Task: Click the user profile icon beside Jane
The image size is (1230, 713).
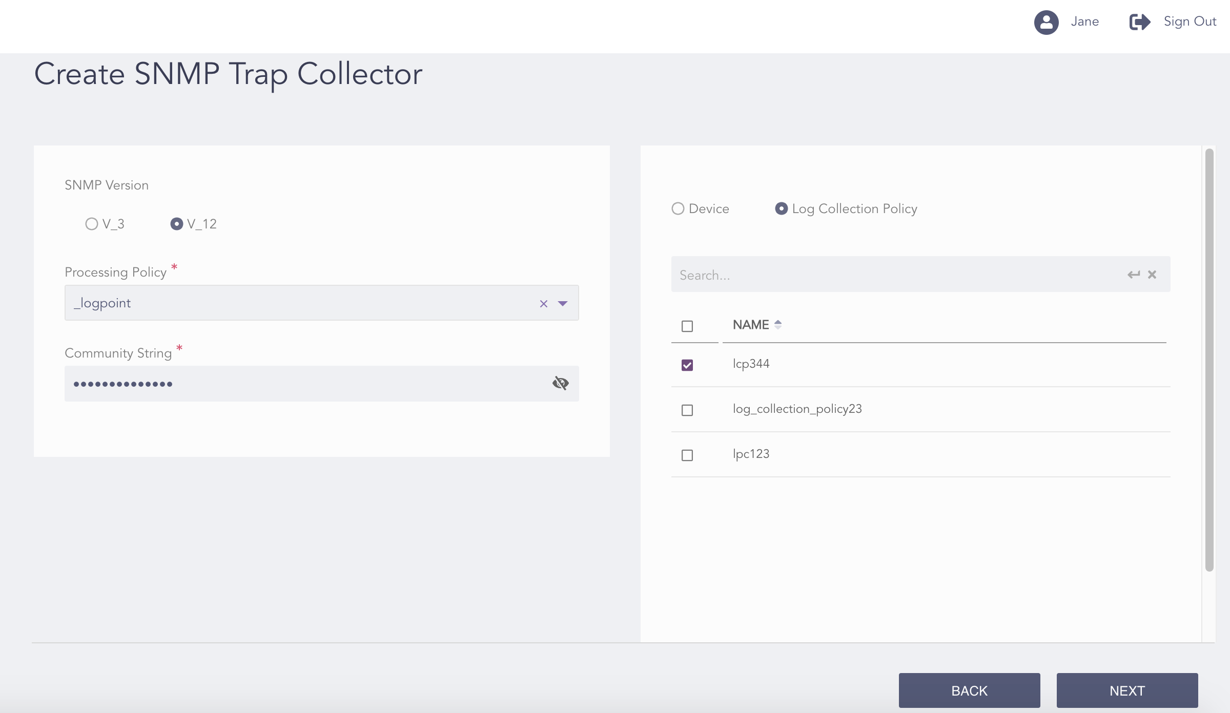Action: click(1046, 22)
